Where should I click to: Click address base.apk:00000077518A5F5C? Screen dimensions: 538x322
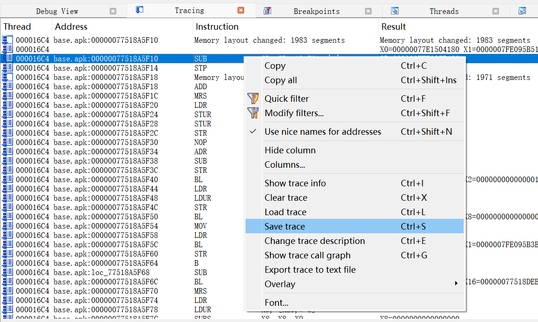106,244
